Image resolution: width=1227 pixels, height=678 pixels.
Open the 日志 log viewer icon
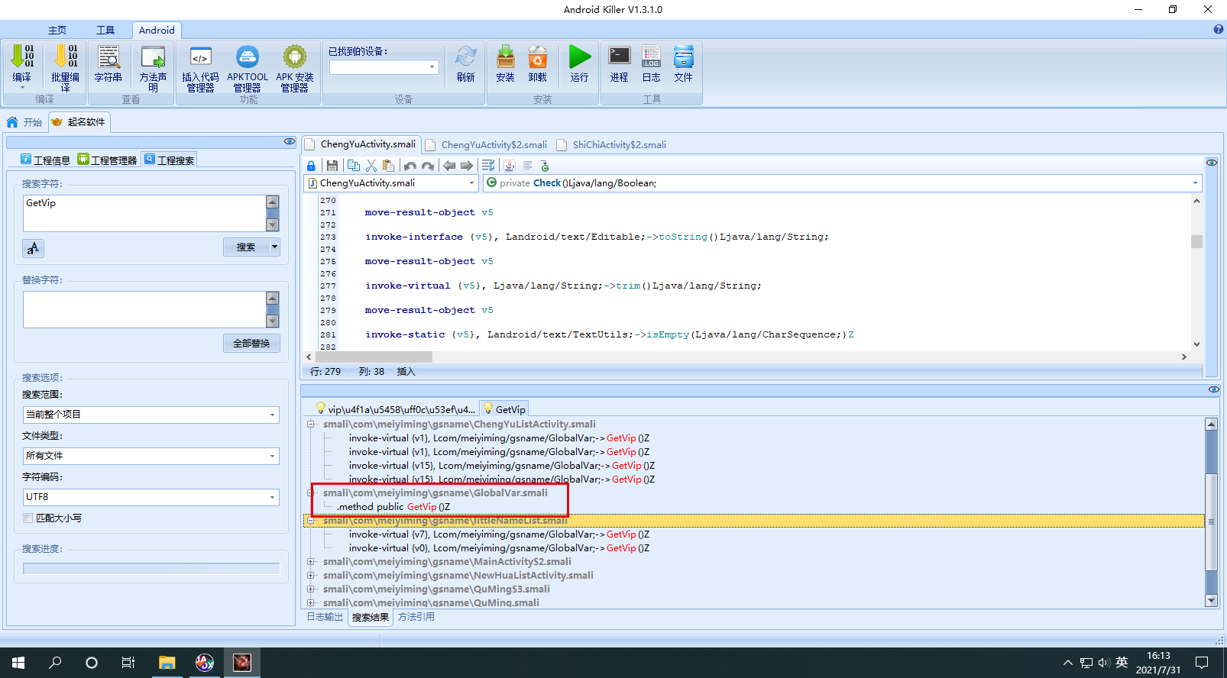click(x=651, y=58)
